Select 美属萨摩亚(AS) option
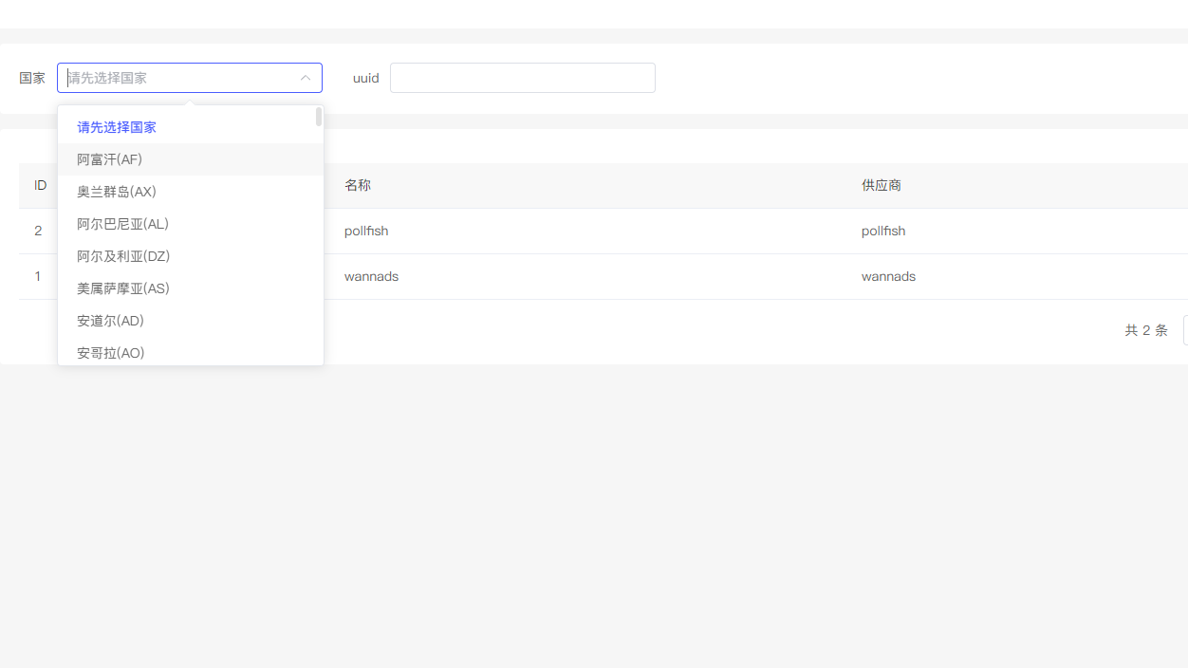This screenshot has width=1188, height=668. click(x=123, y=288)
